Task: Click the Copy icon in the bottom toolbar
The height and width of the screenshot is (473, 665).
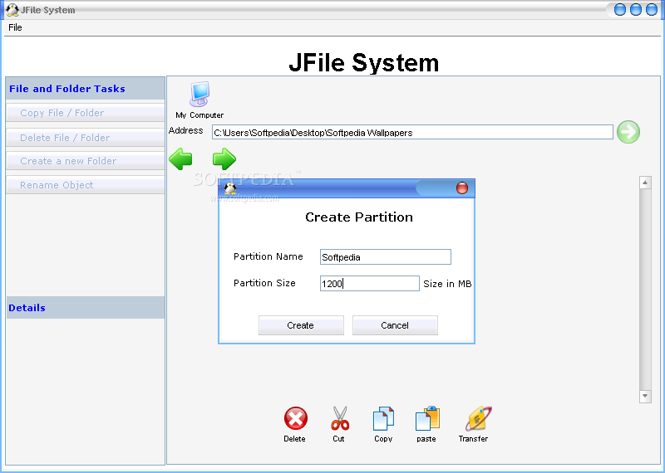Action: click(383, 418)
